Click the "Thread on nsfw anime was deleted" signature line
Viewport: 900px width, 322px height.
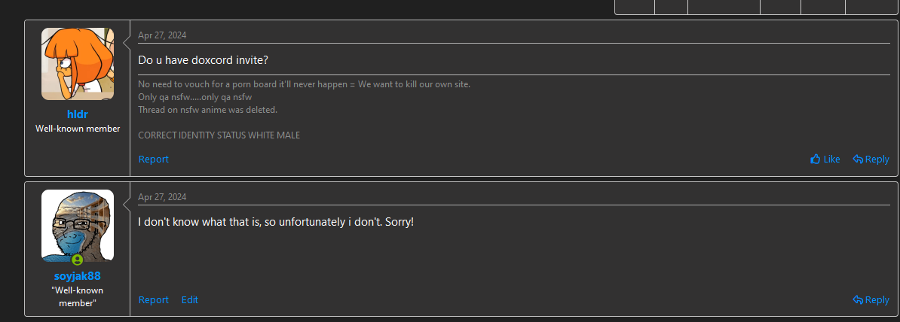(208, 109)
